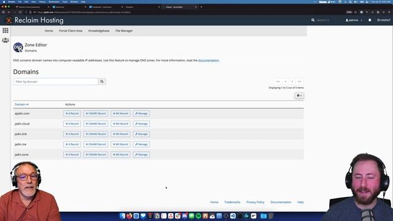The height and width of the screenshot is (221, 393).
Task: Go to first page of domains
Action: pos(278,82)
